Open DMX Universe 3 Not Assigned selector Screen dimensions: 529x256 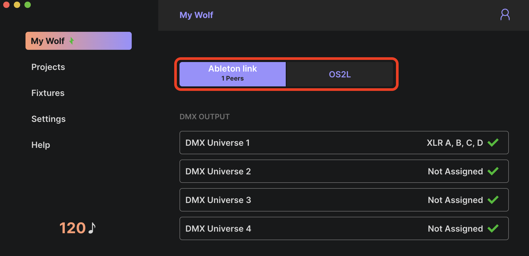point(455,200)
